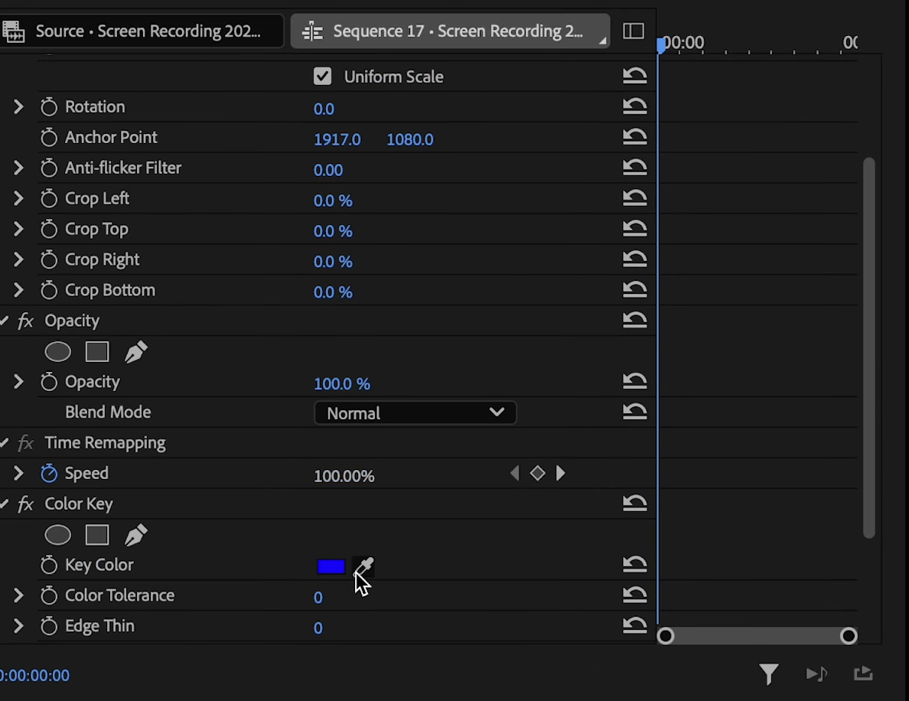This screenshot has height=701, width=909.
Task: Toggle the Opacity fx effect on/off
Action: coord(25,321)
